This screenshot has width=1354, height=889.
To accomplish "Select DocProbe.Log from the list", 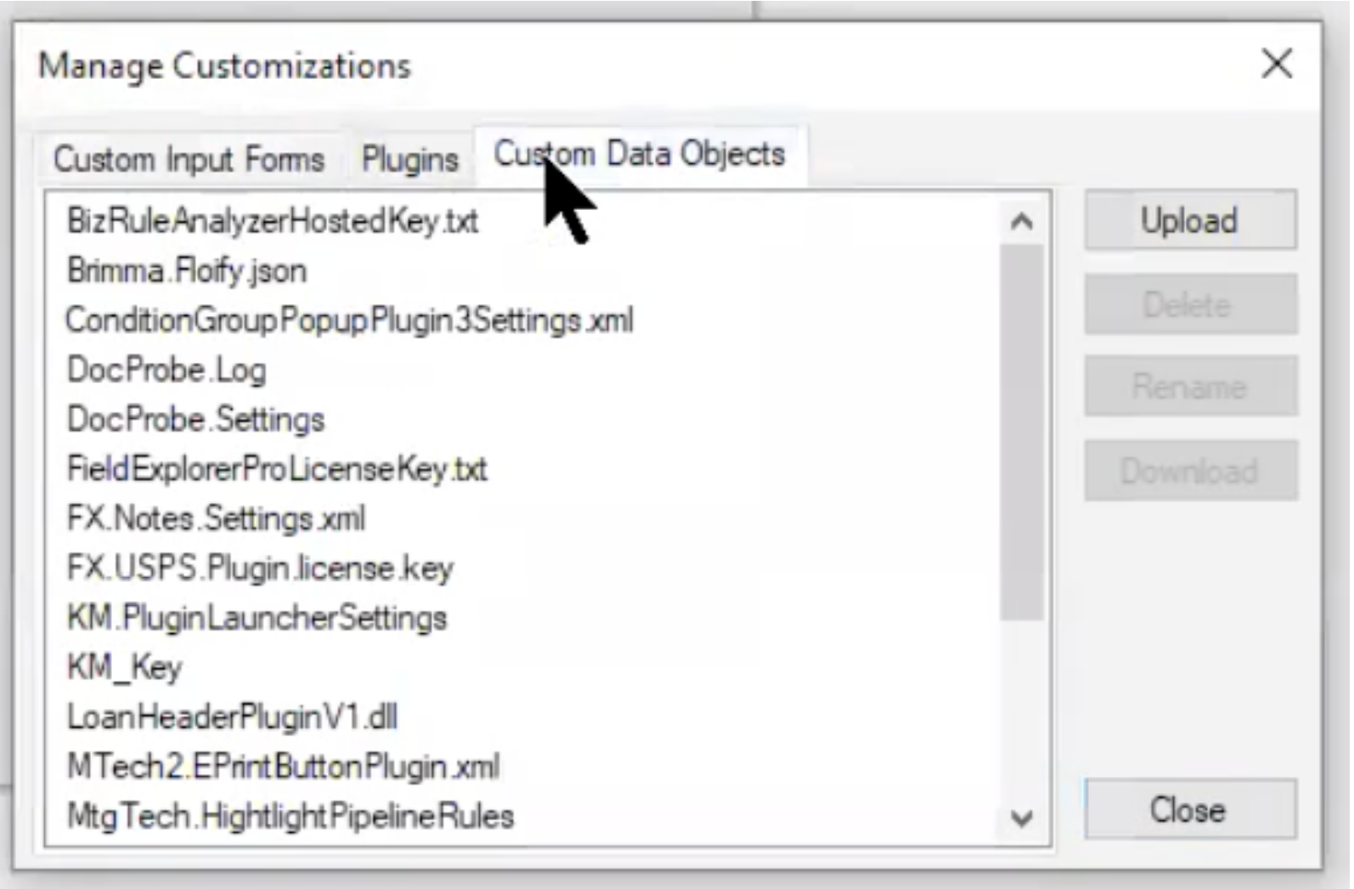I will (166, 371).
